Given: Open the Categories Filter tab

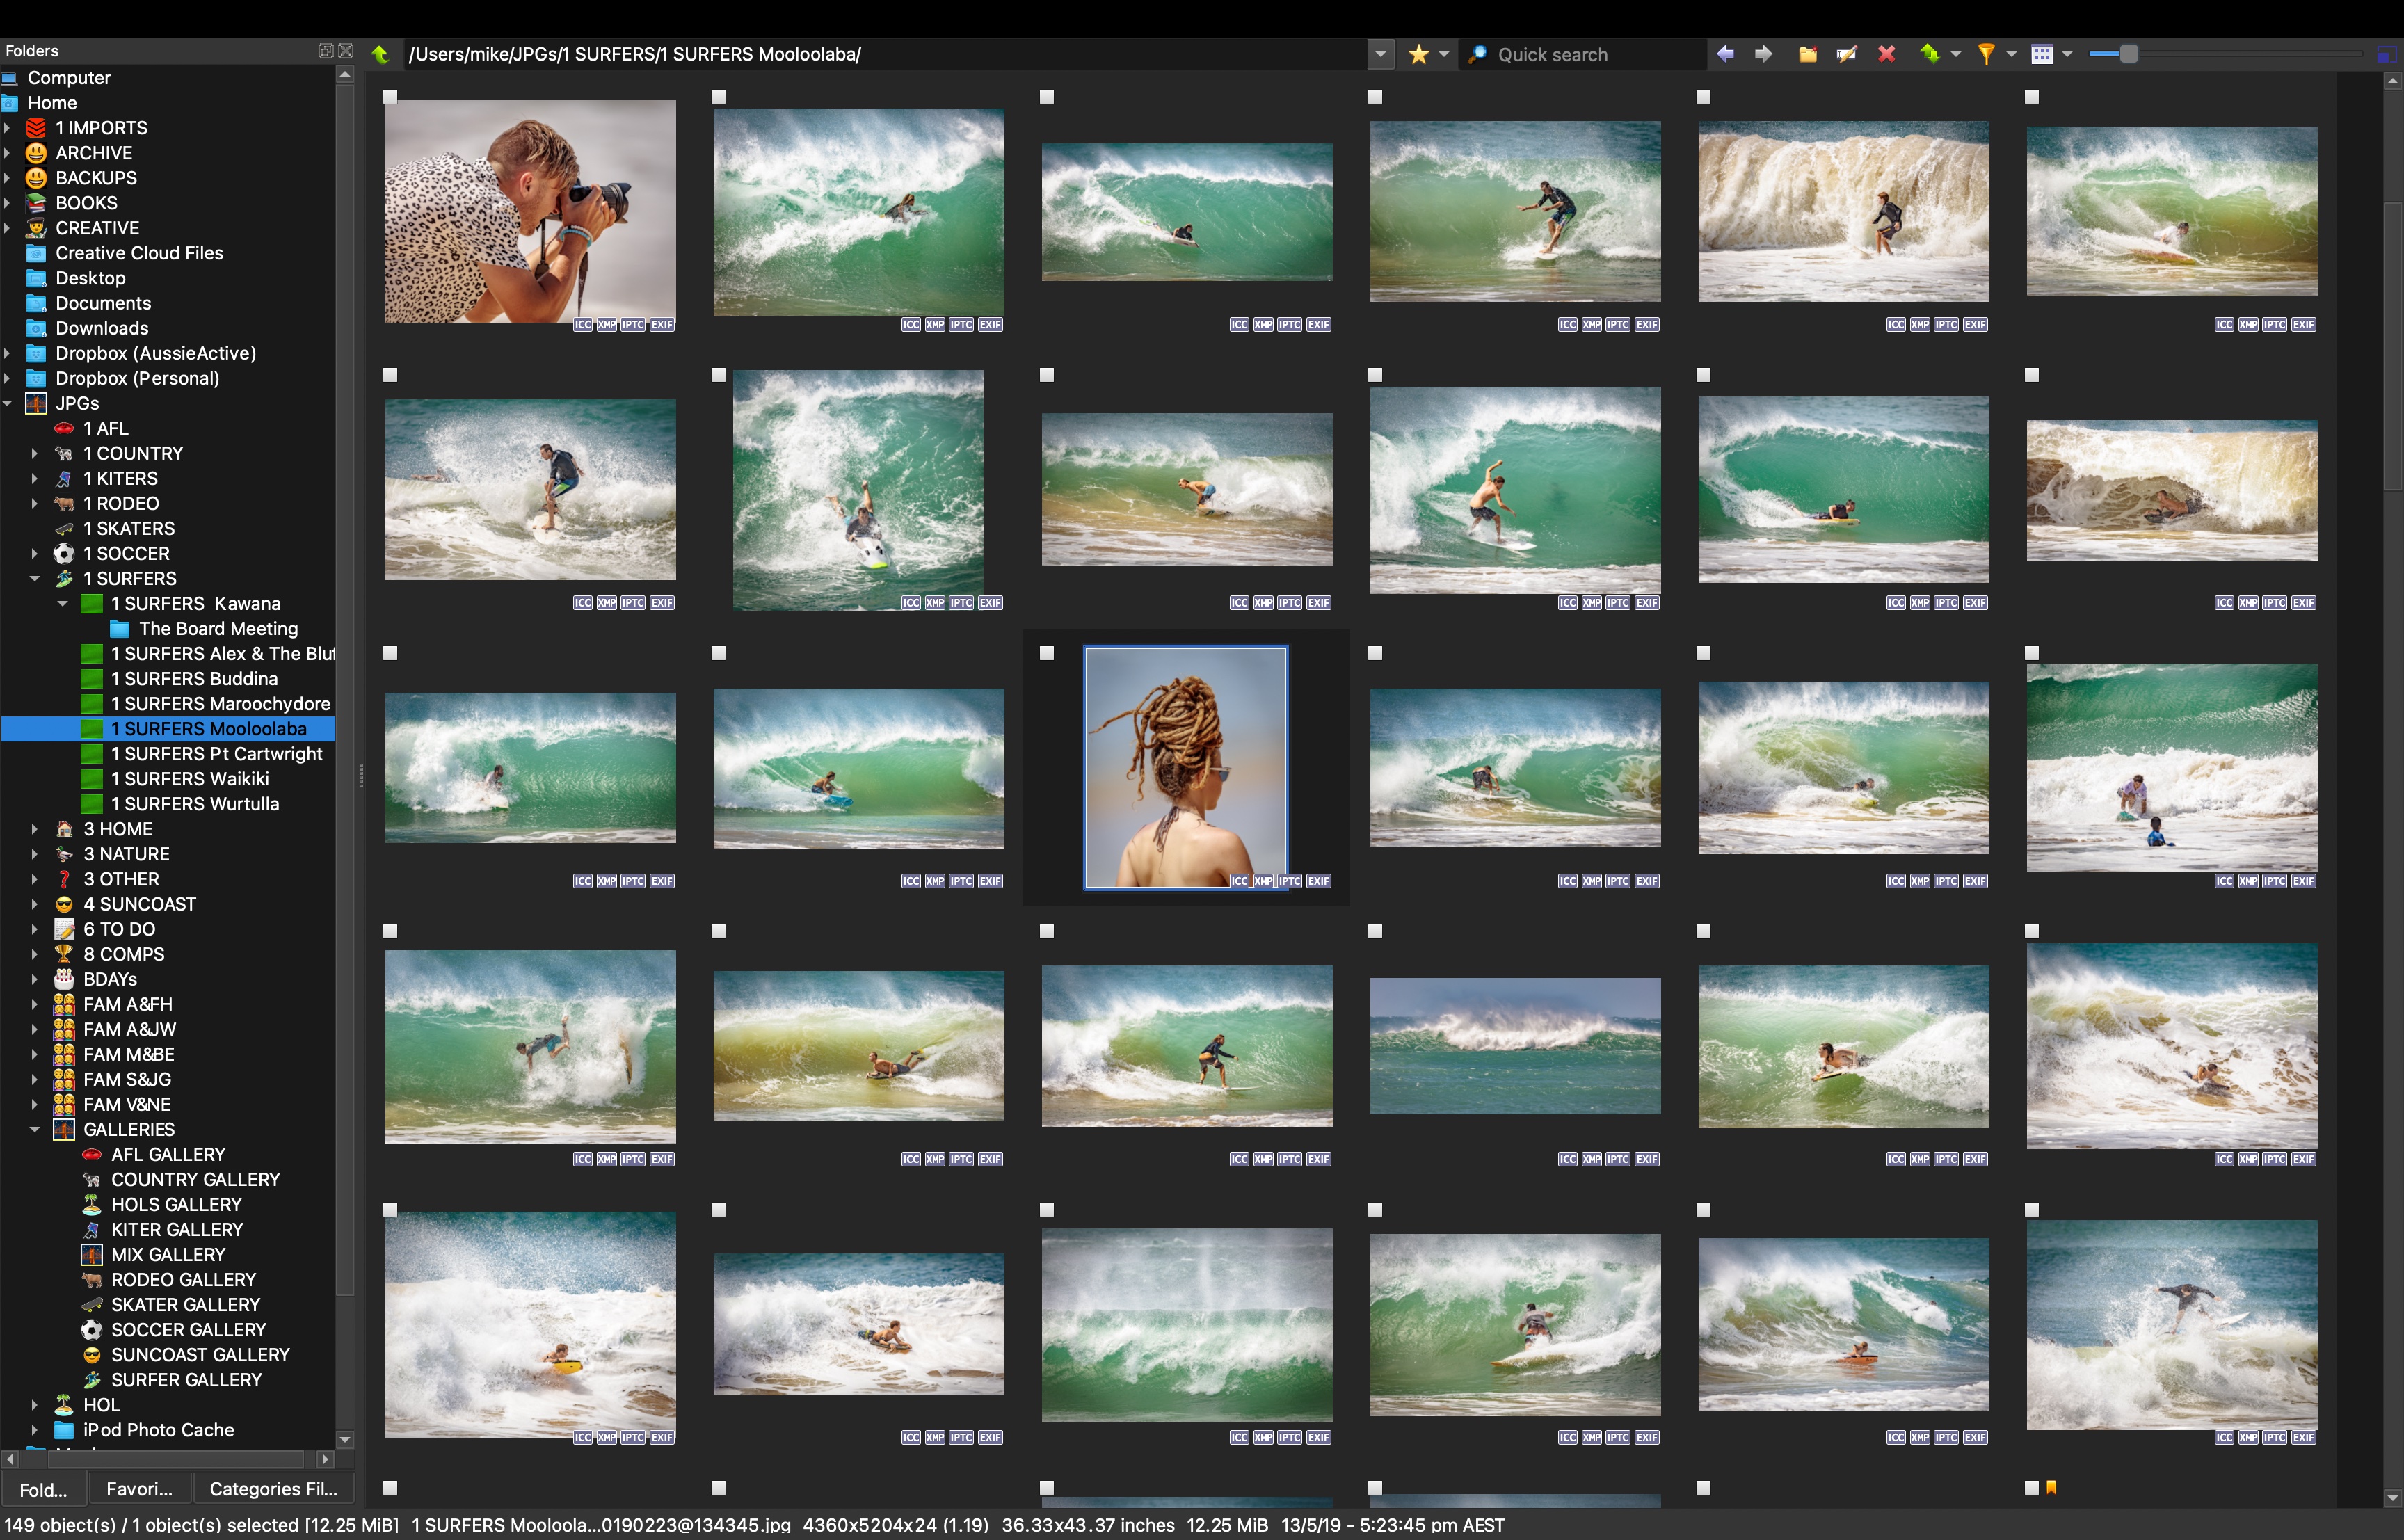Looking at the screenshot, I should pyautogui.click(x=273, y=1489).
